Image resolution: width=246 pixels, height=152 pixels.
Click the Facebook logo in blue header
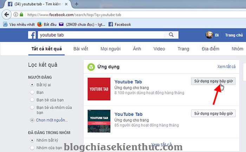tap(32, 35)
